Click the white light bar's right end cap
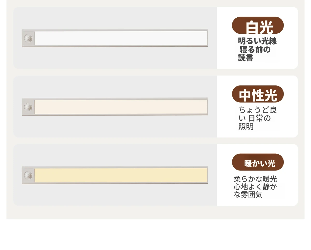The image size is (311, 250). (208, 38)
